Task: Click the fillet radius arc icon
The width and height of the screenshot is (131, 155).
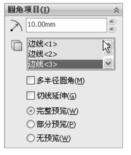Action: pyautogui.click(x=16, y=26)
